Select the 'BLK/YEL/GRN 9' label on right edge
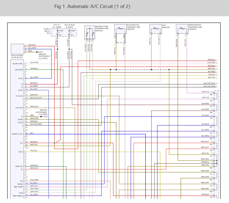229x203 pixels. pos(210,86)
